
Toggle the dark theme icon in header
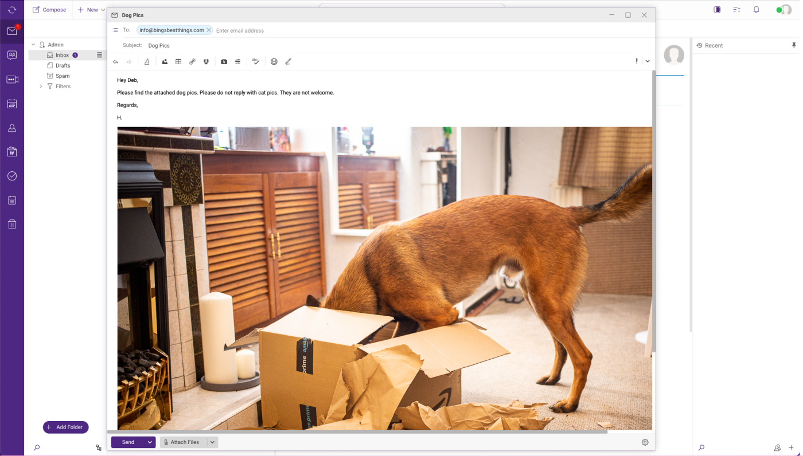pyautogui.click(x=717, y=10)
